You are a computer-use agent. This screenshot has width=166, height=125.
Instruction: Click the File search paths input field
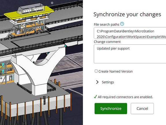click(130, 33)
